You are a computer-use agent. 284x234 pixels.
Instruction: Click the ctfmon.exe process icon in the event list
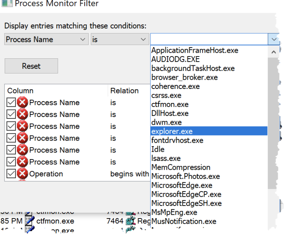click(x=30, y=221)
